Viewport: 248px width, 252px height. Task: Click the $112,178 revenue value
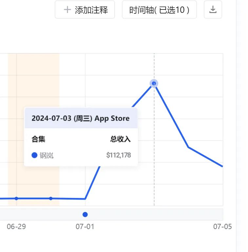click(118, 155)
